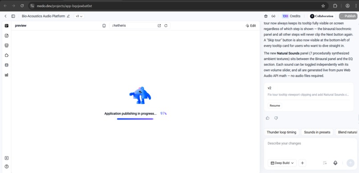Image resolution: width=359 pixels, height=173 pixels.
Task: Open the v3 version dropdown
Action: pyautogui.click(x=79, y=16)
